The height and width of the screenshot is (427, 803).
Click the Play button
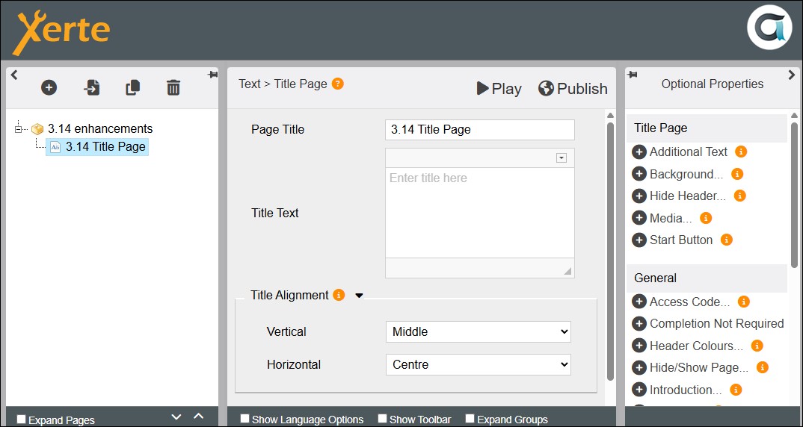pyautogui.click(x=499, y=89)
